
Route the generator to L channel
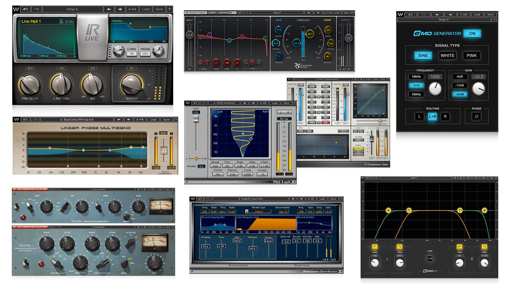pyautogui.click(x=419, y=116)
